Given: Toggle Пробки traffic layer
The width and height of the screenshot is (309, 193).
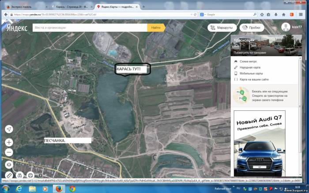Looking at the screenshot, I should coord(252,27).
